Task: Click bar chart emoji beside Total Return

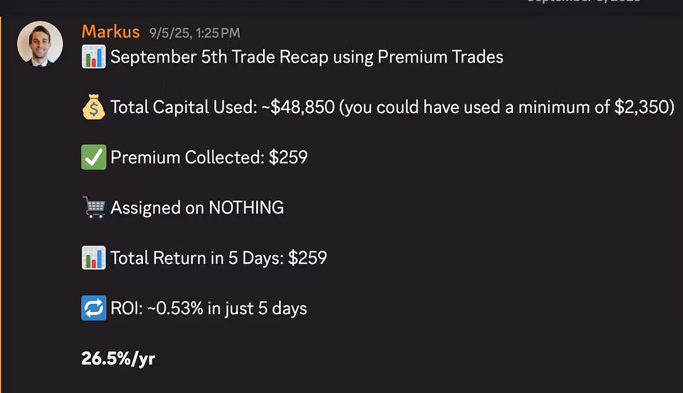Action: click(x=94, y=258)
